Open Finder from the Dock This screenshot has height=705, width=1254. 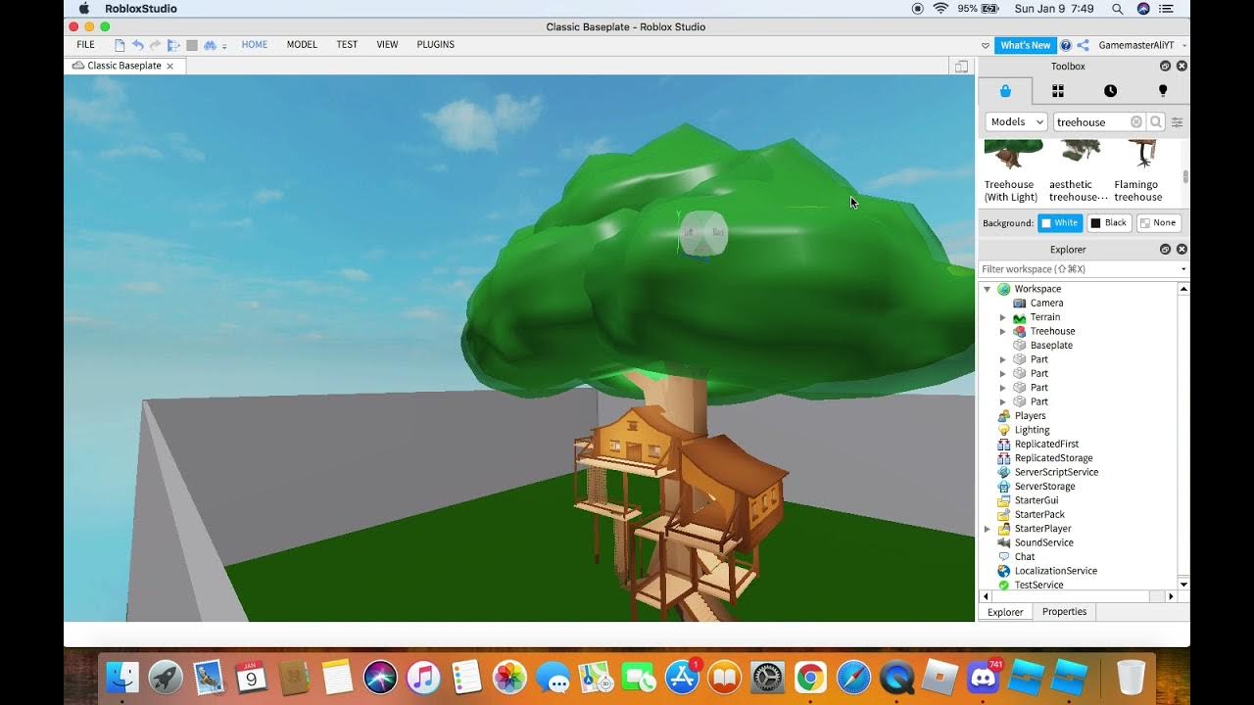(122, 677)
